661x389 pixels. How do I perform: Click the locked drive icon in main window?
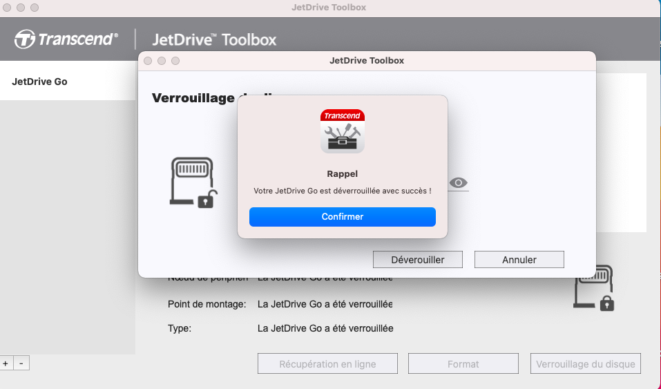point(594,288)
